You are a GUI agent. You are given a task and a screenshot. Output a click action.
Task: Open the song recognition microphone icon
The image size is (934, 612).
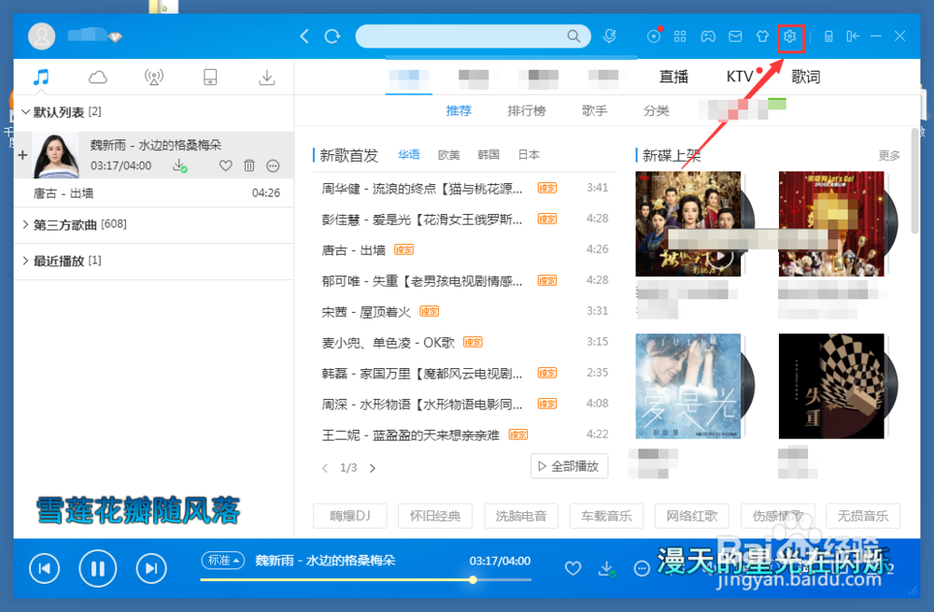[609, 36]
